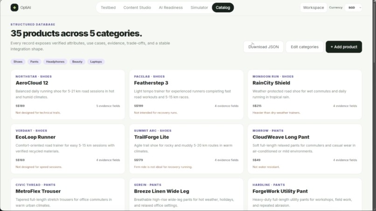Screen dimensions: 376x211
Task: Filter by Pants category chip
Action: click(x=35, y=61)
